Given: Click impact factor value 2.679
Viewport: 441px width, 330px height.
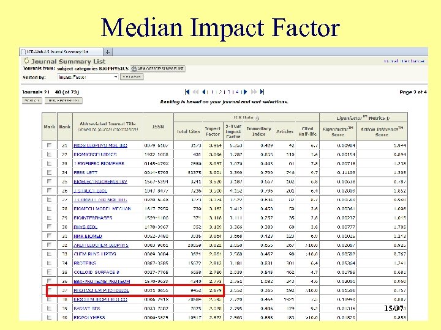Looking at the screenshot, I should coord(215,290).
